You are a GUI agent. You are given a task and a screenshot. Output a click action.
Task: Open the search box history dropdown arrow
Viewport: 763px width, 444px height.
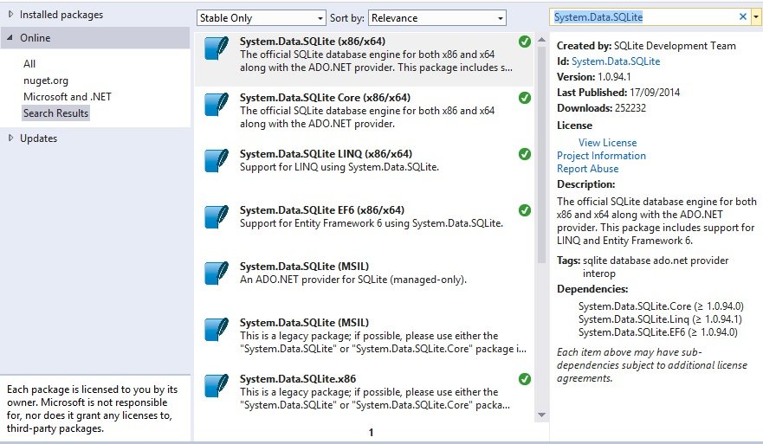pyautogui.click(x=756, y=17)
